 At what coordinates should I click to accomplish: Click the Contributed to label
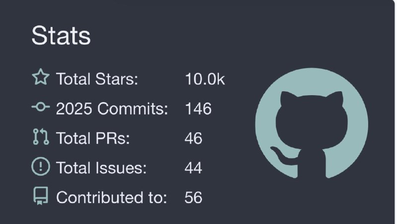pyautogui.click(x=112, y=198)
